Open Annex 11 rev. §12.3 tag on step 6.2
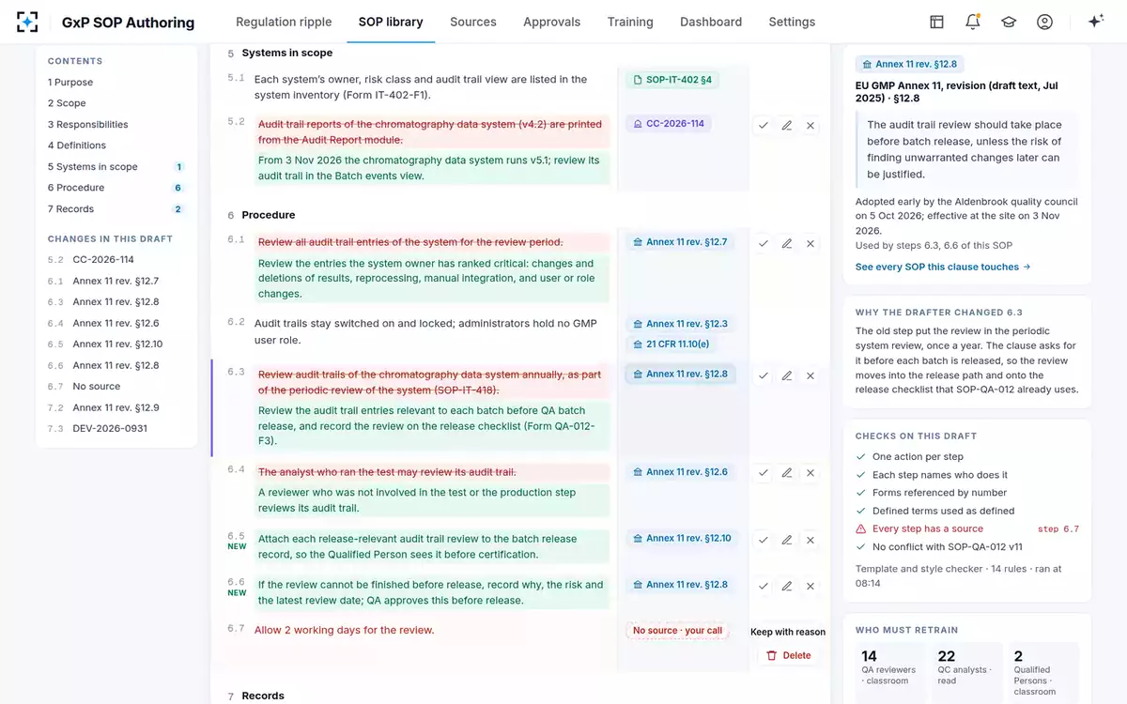The width and height of the screenshot is (1127, 704). (680, 324)
